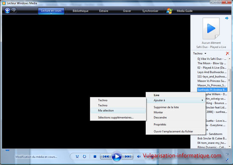Select track Dj Vibe Vs Safri Duo
Viewport: 233px width, 165px height.
tap(212, 59)
